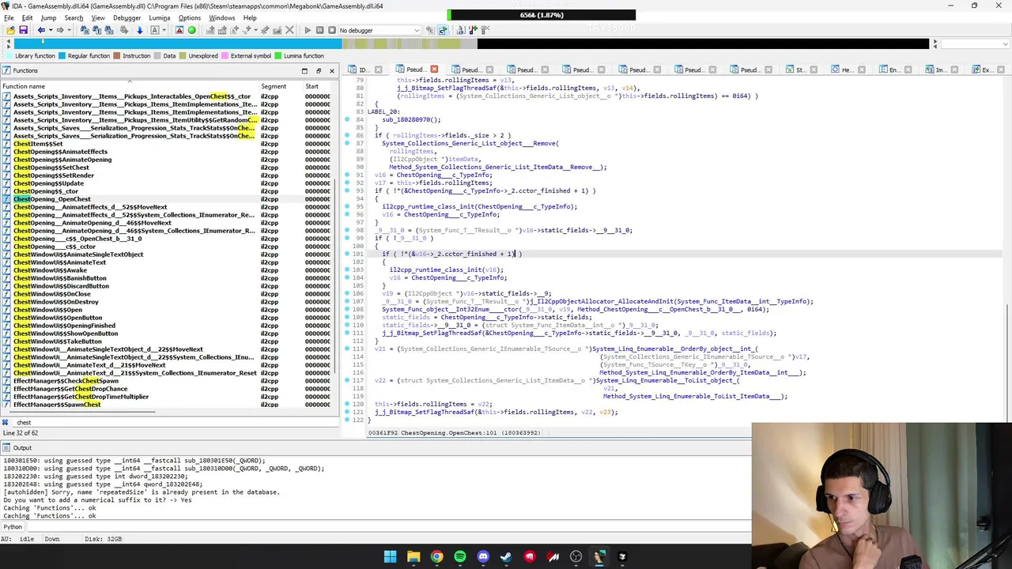1012x569 pixels.
Task: Click the text 'A' view toolbar icon
Action: [155, 30]
